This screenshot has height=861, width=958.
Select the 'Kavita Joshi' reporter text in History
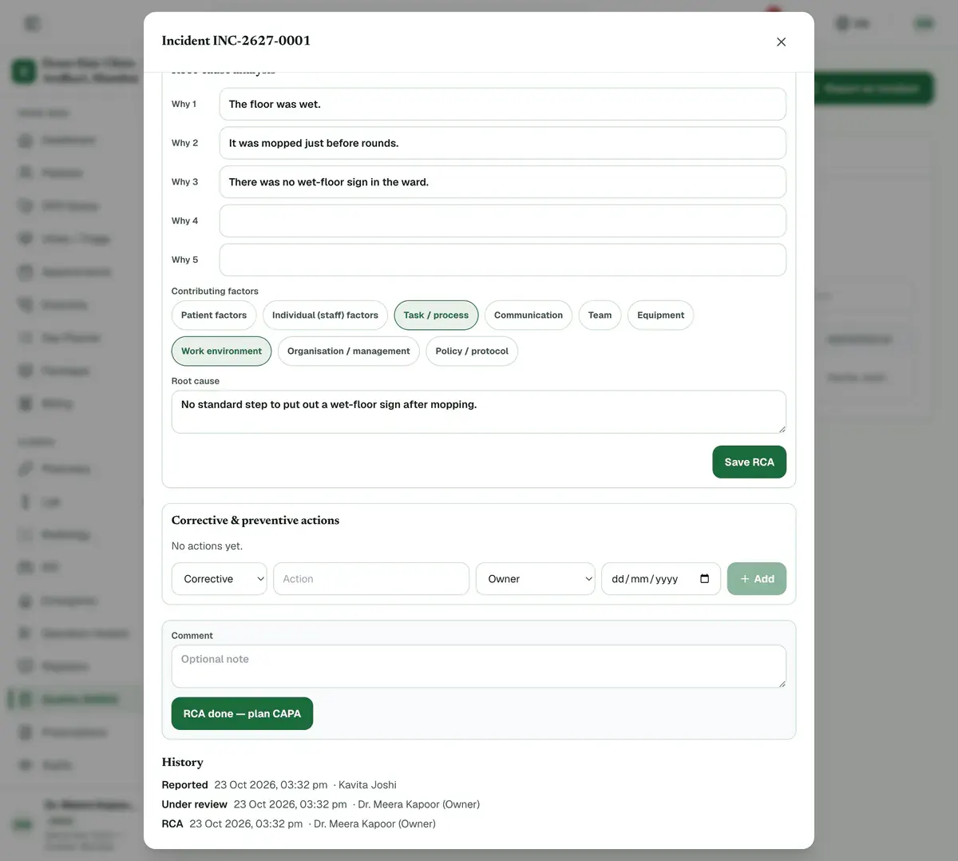pos(367,784)
